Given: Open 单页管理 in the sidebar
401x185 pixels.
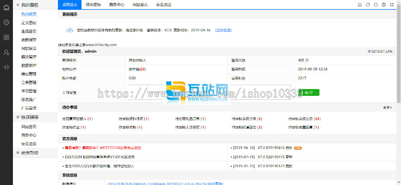Looking at the screenshot, I should 29,91.
